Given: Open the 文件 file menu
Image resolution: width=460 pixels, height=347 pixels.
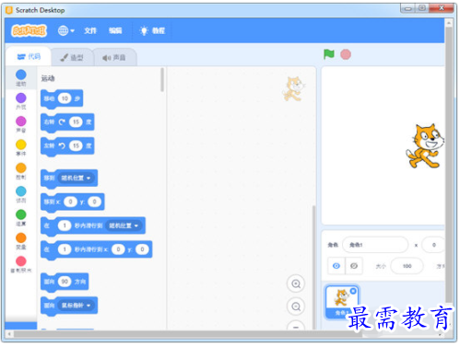Looking at the screenshot, I should [90, 30].
